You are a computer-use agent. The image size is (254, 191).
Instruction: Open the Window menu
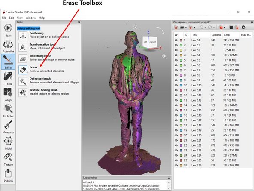(30, 18)
